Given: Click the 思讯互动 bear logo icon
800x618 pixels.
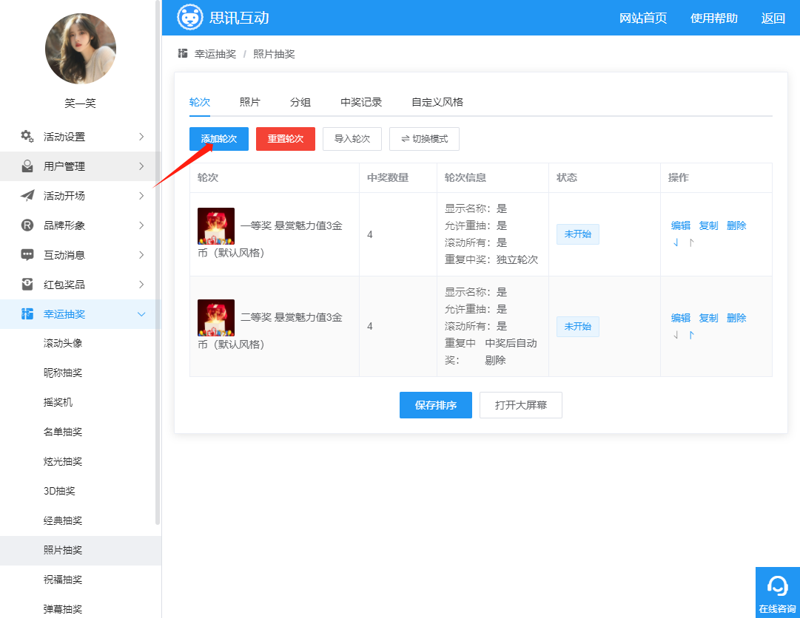Looking at the screenshot, I should point(190,18).
